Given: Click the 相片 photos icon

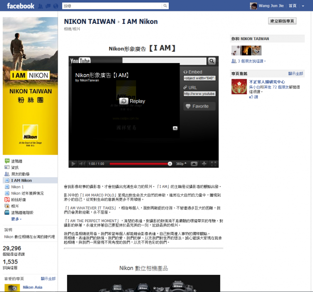Looking at the screenshot, I should [7, 206].
